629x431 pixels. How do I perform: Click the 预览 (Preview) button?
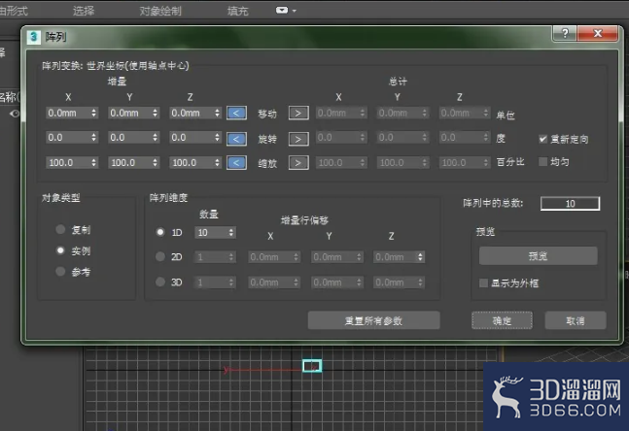[x=538, y=256]
